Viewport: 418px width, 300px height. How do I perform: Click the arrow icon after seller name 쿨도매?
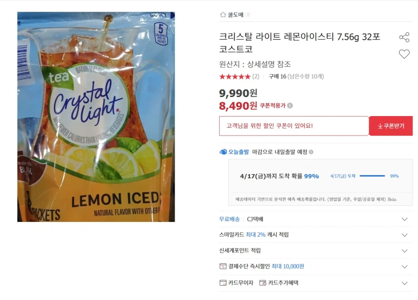coord(248,14)
